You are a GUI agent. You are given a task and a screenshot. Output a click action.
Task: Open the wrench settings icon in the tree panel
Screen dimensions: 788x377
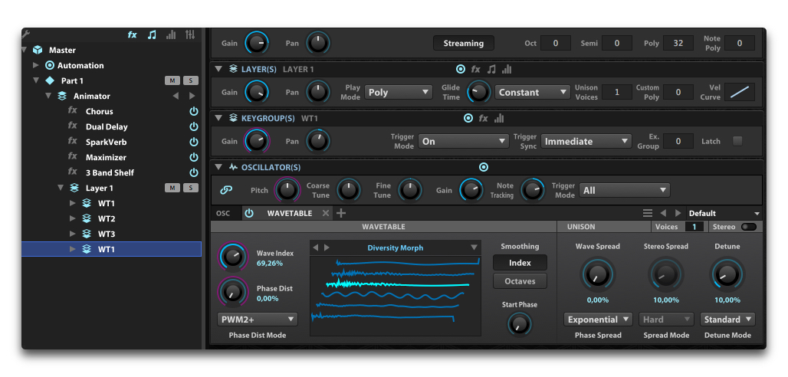point(25,34)
